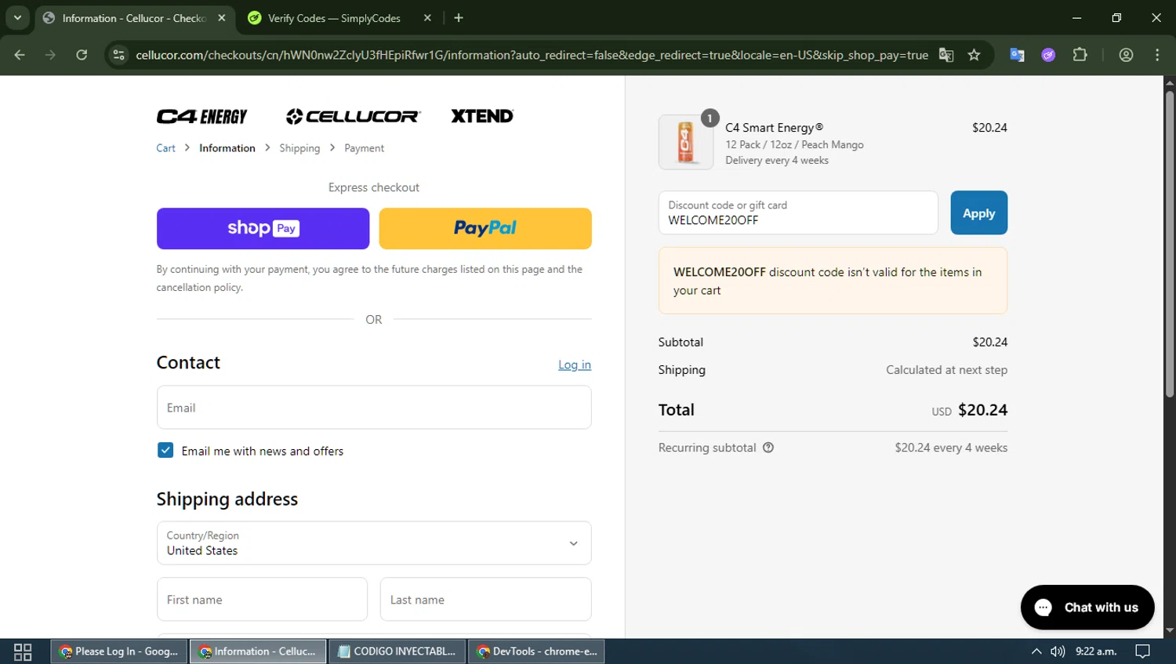Apply the WELCOME20OFF discount code
The width and height of the screenshot is (1176, 664).
point(978,212)
